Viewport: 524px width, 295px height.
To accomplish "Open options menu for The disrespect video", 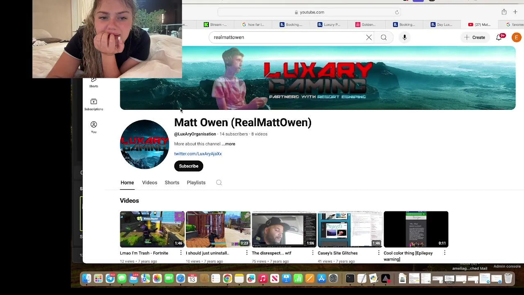I will click(x=313, y=253).
